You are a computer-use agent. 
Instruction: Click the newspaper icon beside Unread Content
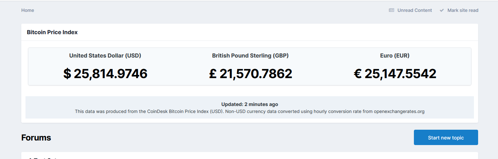coord(392,10)
